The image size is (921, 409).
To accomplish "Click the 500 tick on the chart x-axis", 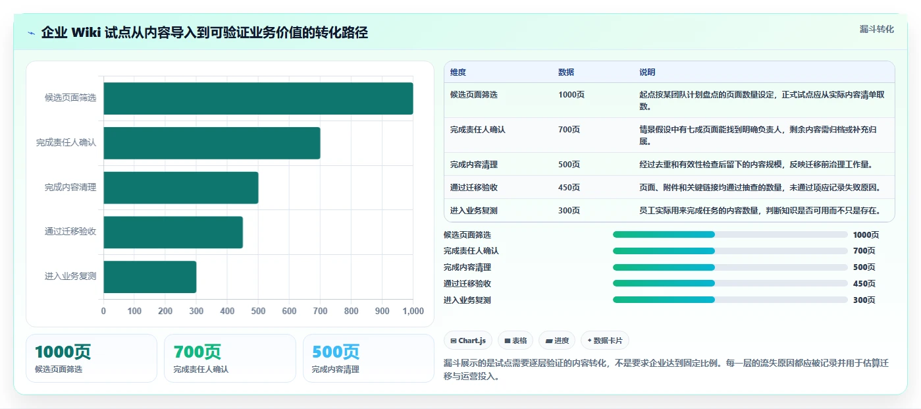I will 258,312.
